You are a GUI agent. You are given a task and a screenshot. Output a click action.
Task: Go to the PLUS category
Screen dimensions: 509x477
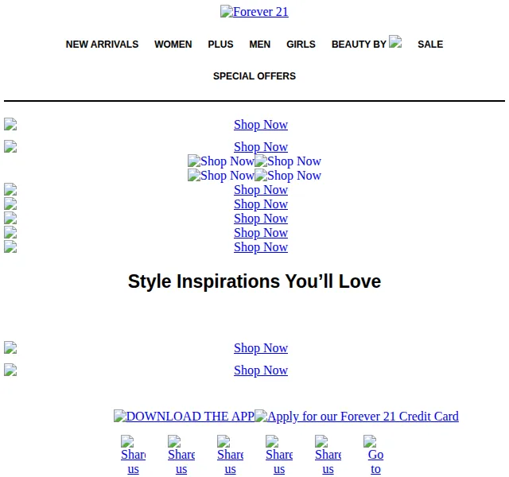click(220, 45)
